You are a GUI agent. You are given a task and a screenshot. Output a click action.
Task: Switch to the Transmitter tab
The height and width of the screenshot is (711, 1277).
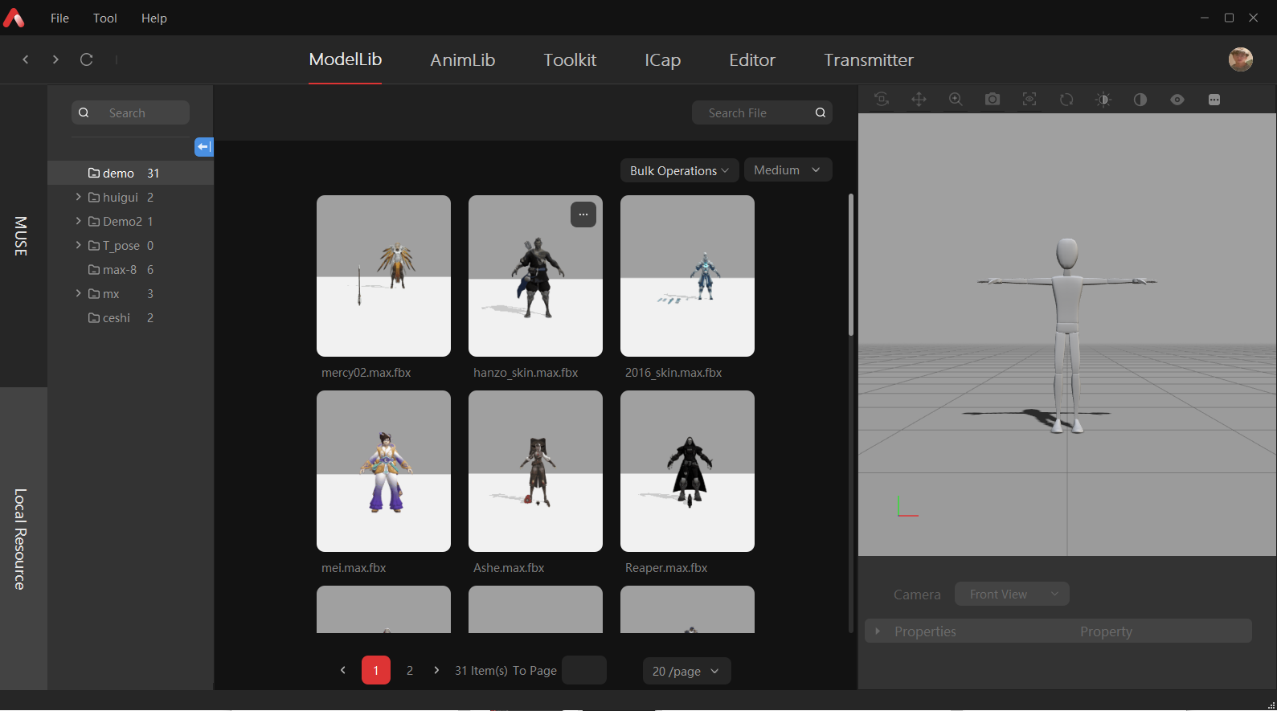coord(869,60)
